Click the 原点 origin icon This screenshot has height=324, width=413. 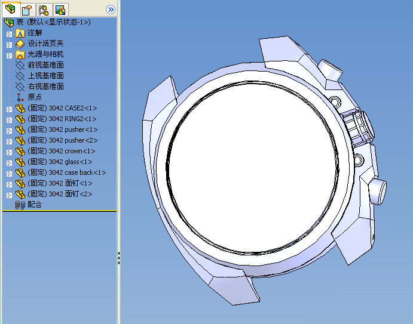(x=20, y=97)
